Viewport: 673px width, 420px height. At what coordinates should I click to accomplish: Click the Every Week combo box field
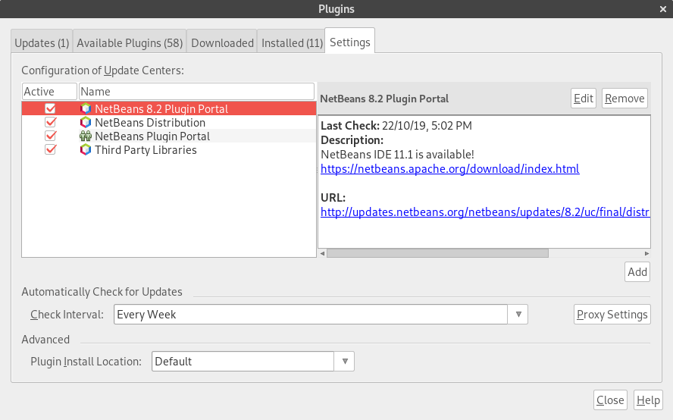(x=311, y=315)
